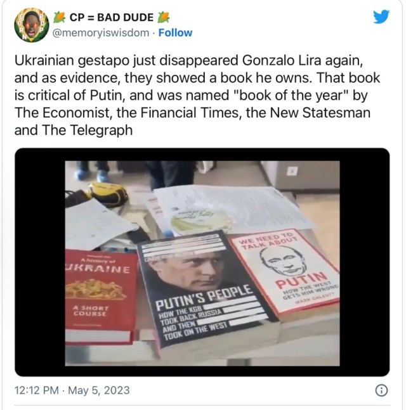Click the white papers above the books
The height and width of the screenshot is (410, 406).
pyautogui.click(x=230, y=208)
